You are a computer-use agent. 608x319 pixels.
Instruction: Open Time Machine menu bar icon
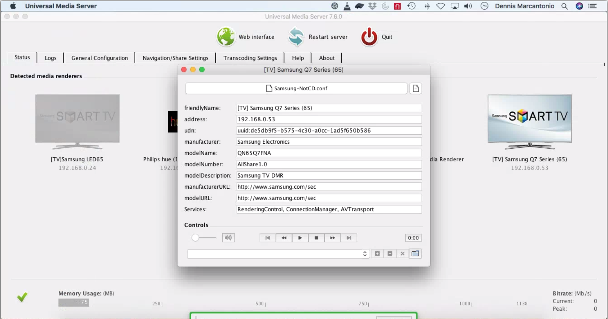pyautogui.click(x=411, y=6)
